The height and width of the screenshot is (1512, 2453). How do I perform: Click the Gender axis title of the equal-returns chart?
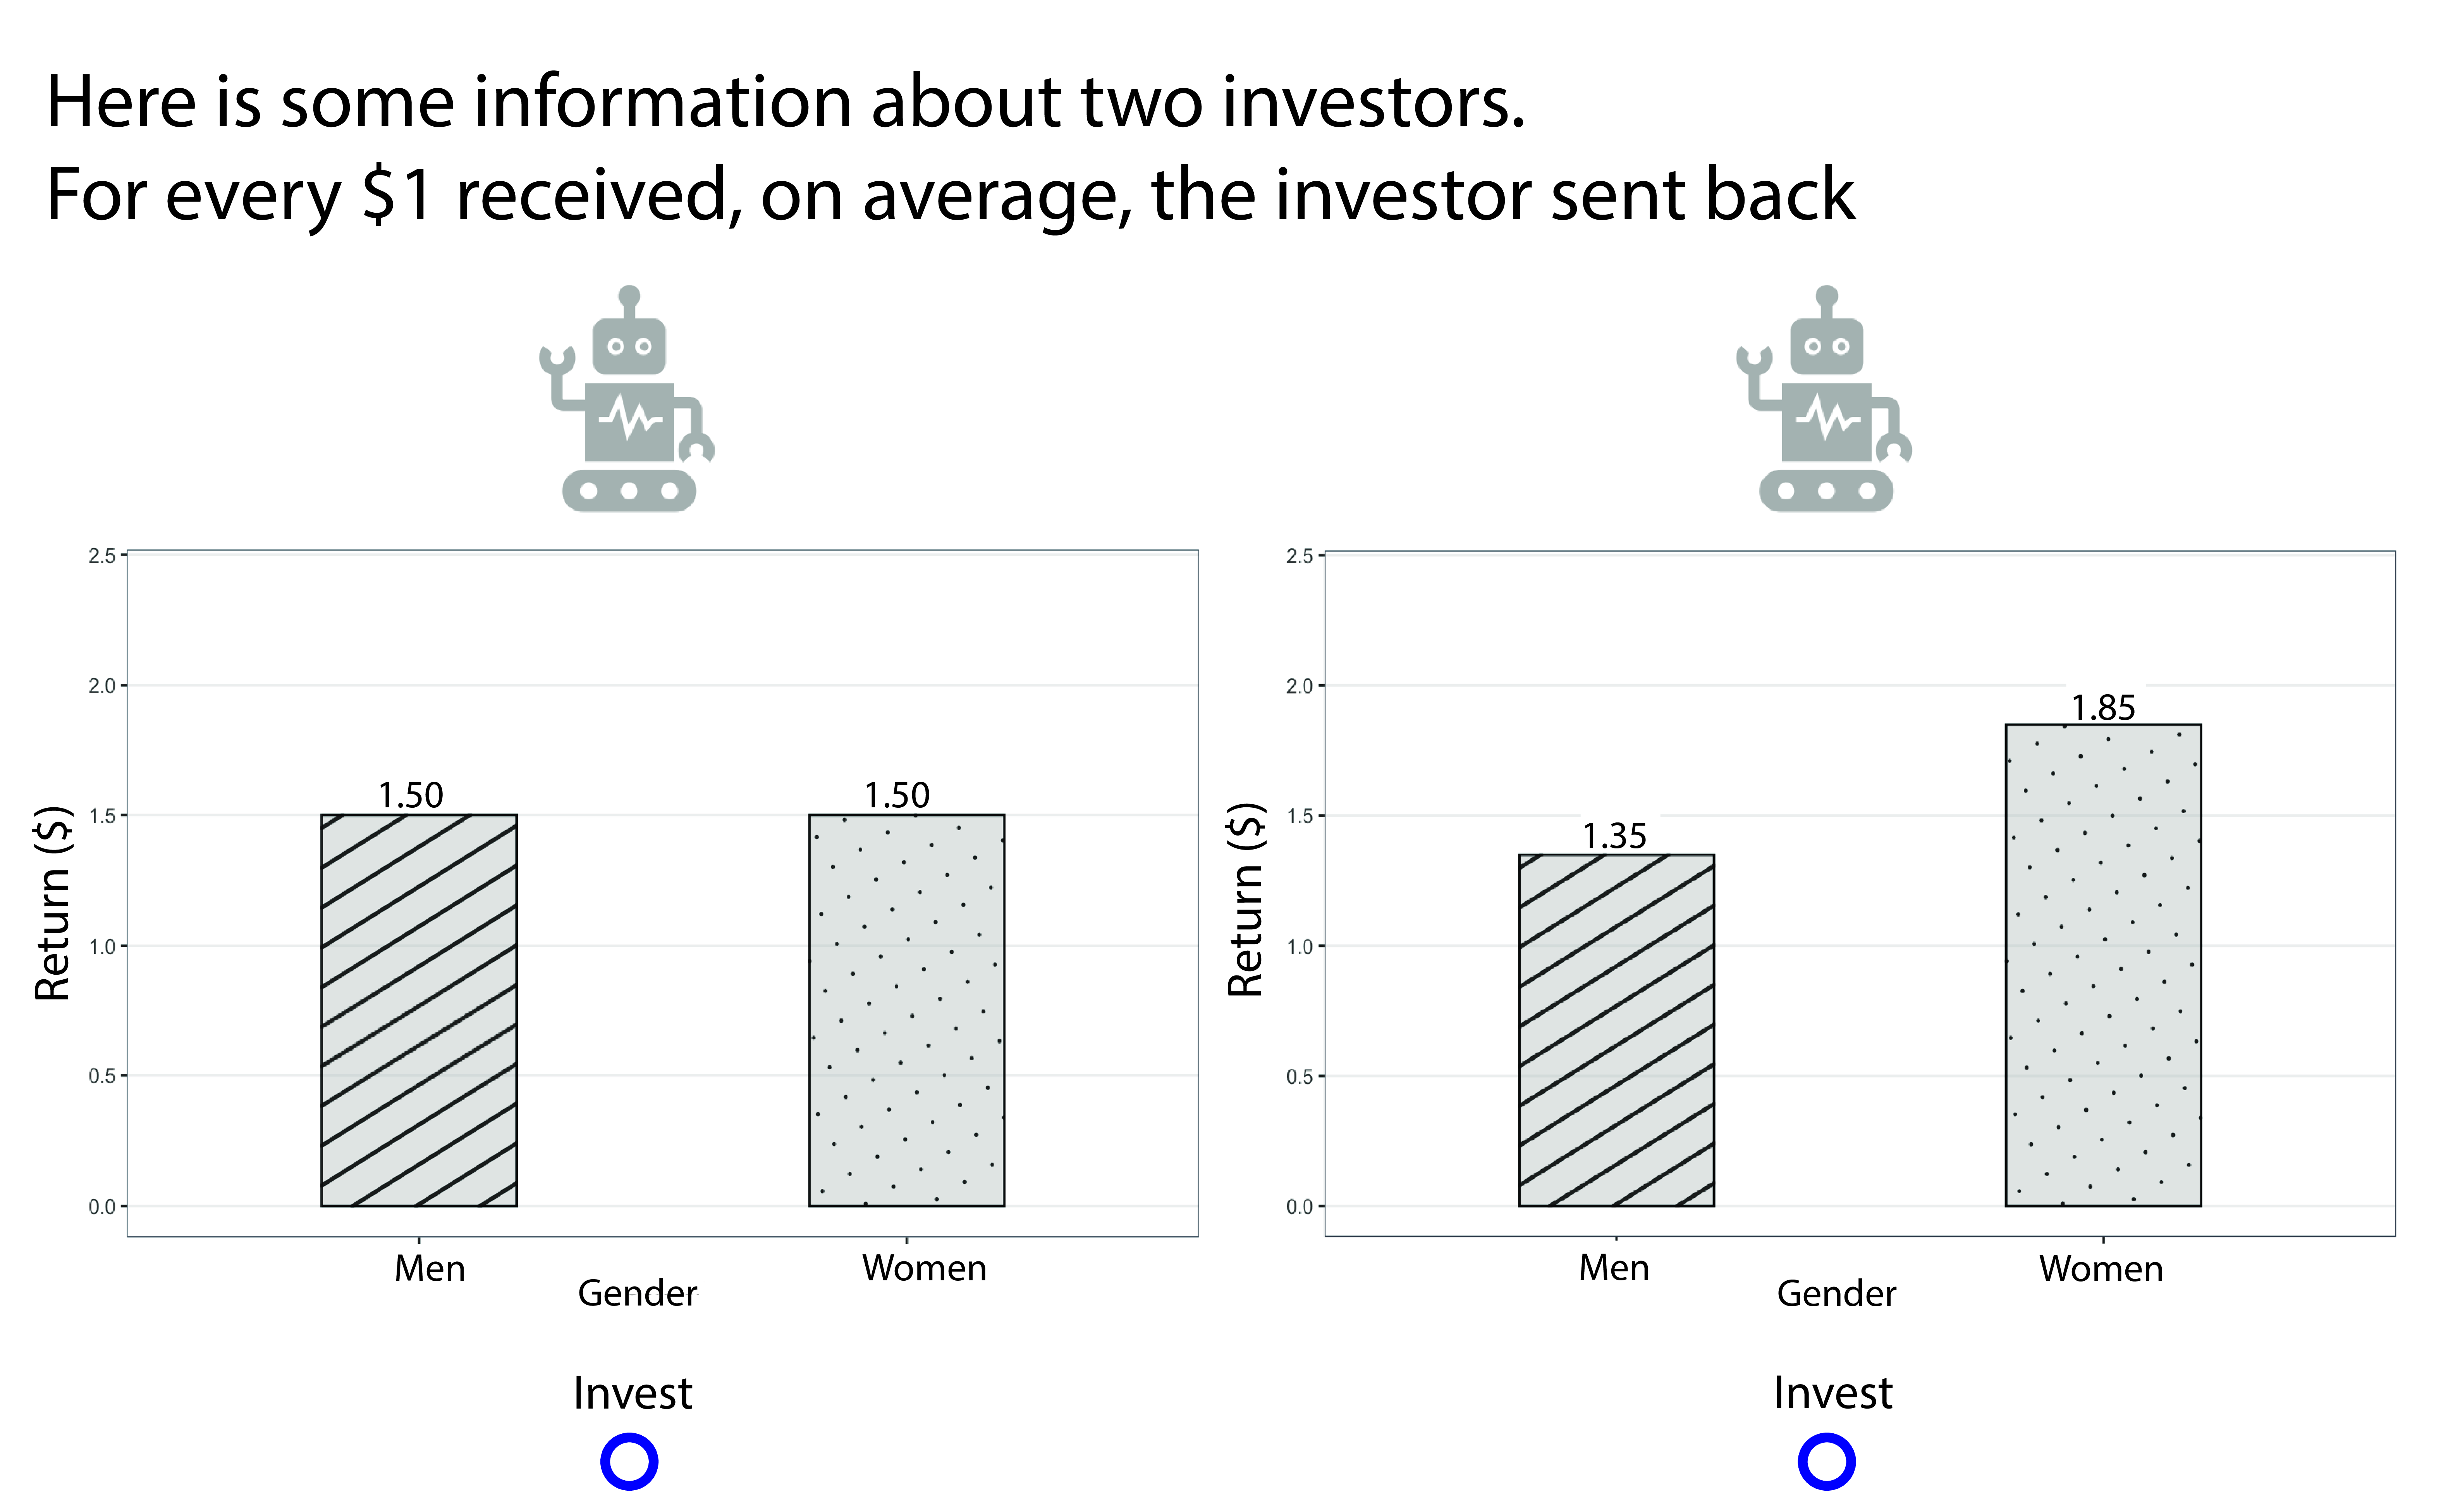pos(637,1293)
